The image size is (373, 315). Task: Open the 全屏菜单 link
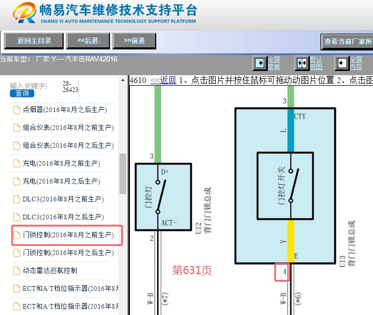[274, 63]
